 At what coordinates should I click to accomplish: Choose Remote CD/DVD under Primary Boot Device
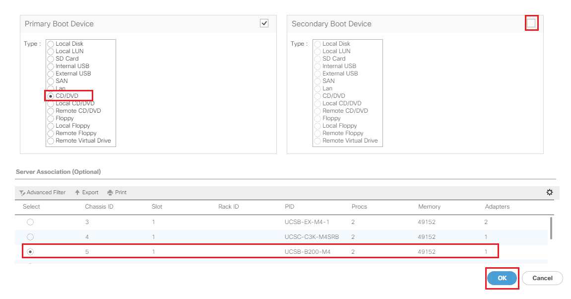tap(51, 111)
